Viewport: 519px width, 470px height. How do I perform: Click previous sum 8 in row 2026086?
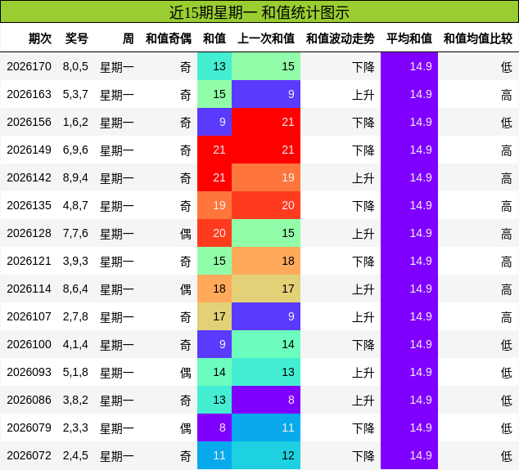(x=266, y=400)
